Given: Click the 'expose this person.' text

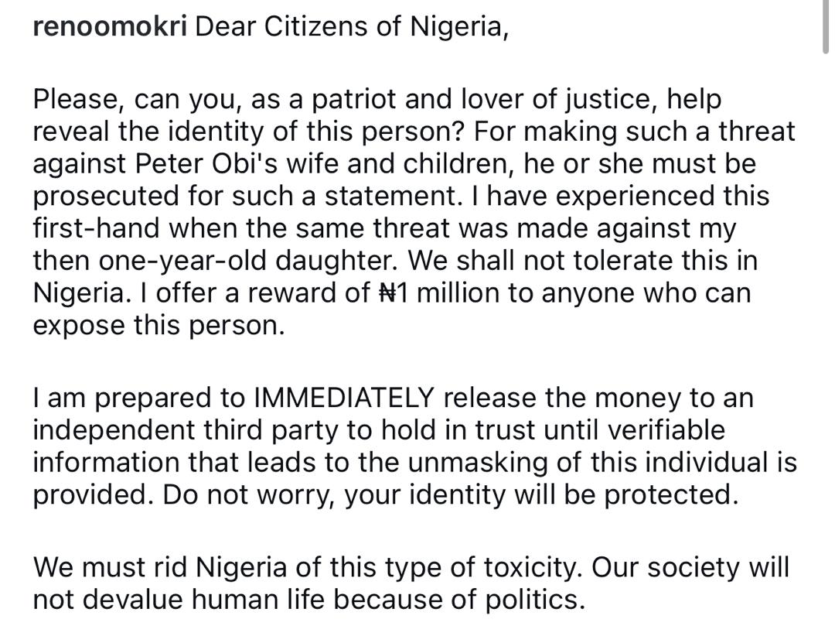Looking at the screenshot, I should tap(158, 326).
